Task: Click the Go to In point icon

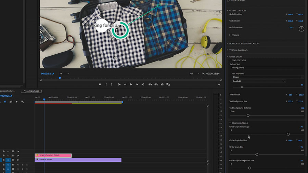Action: coord(119,84)
